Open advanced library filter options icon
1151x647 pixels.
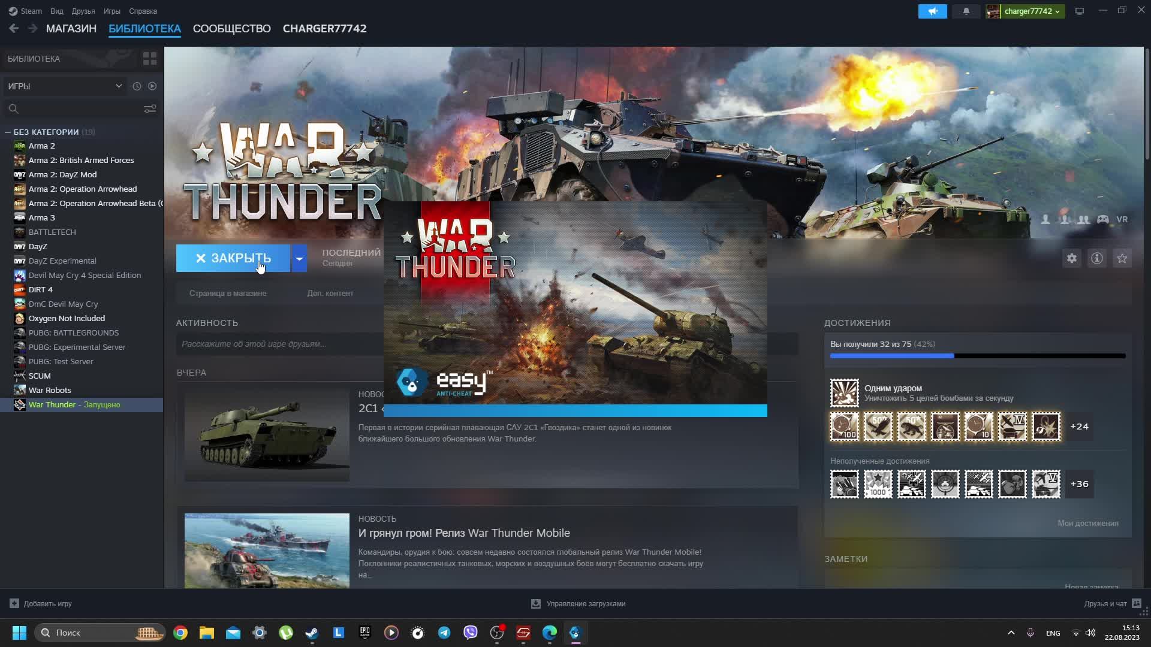(x=149, y=108)
